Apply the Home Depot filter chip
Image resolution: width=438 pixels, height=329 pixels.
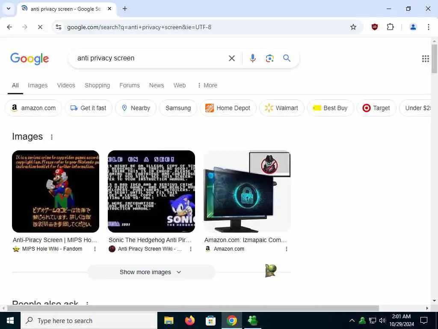pos(228,108)
